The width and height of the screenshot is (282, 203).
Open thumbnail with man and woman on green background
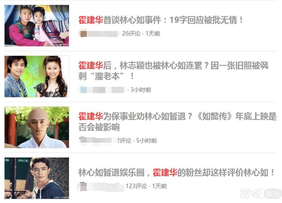tap(37, 76)
